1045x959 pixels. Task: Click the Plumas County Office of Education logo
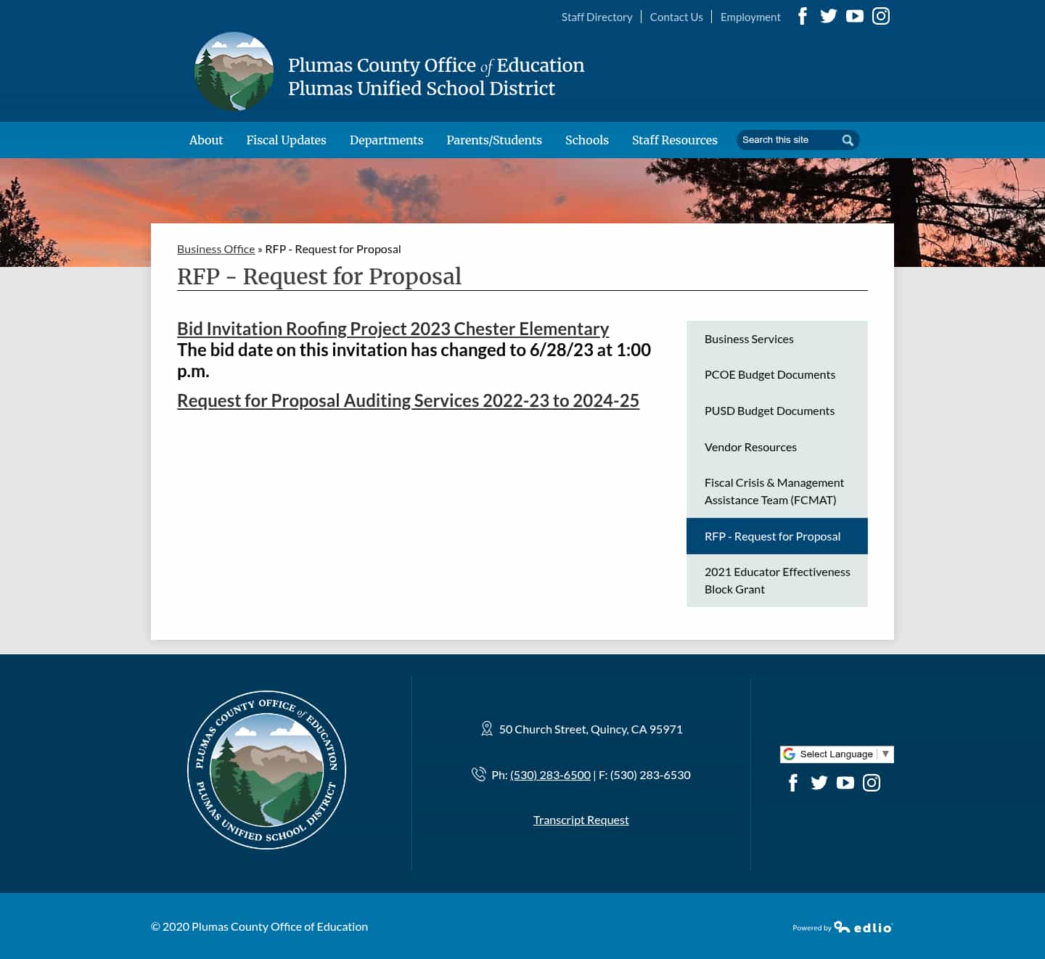(234, 71)
